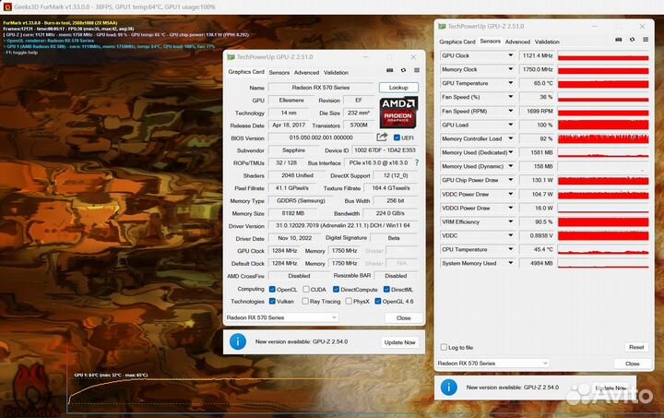Click the Memory Size 8192 MB field

[293, 213]
